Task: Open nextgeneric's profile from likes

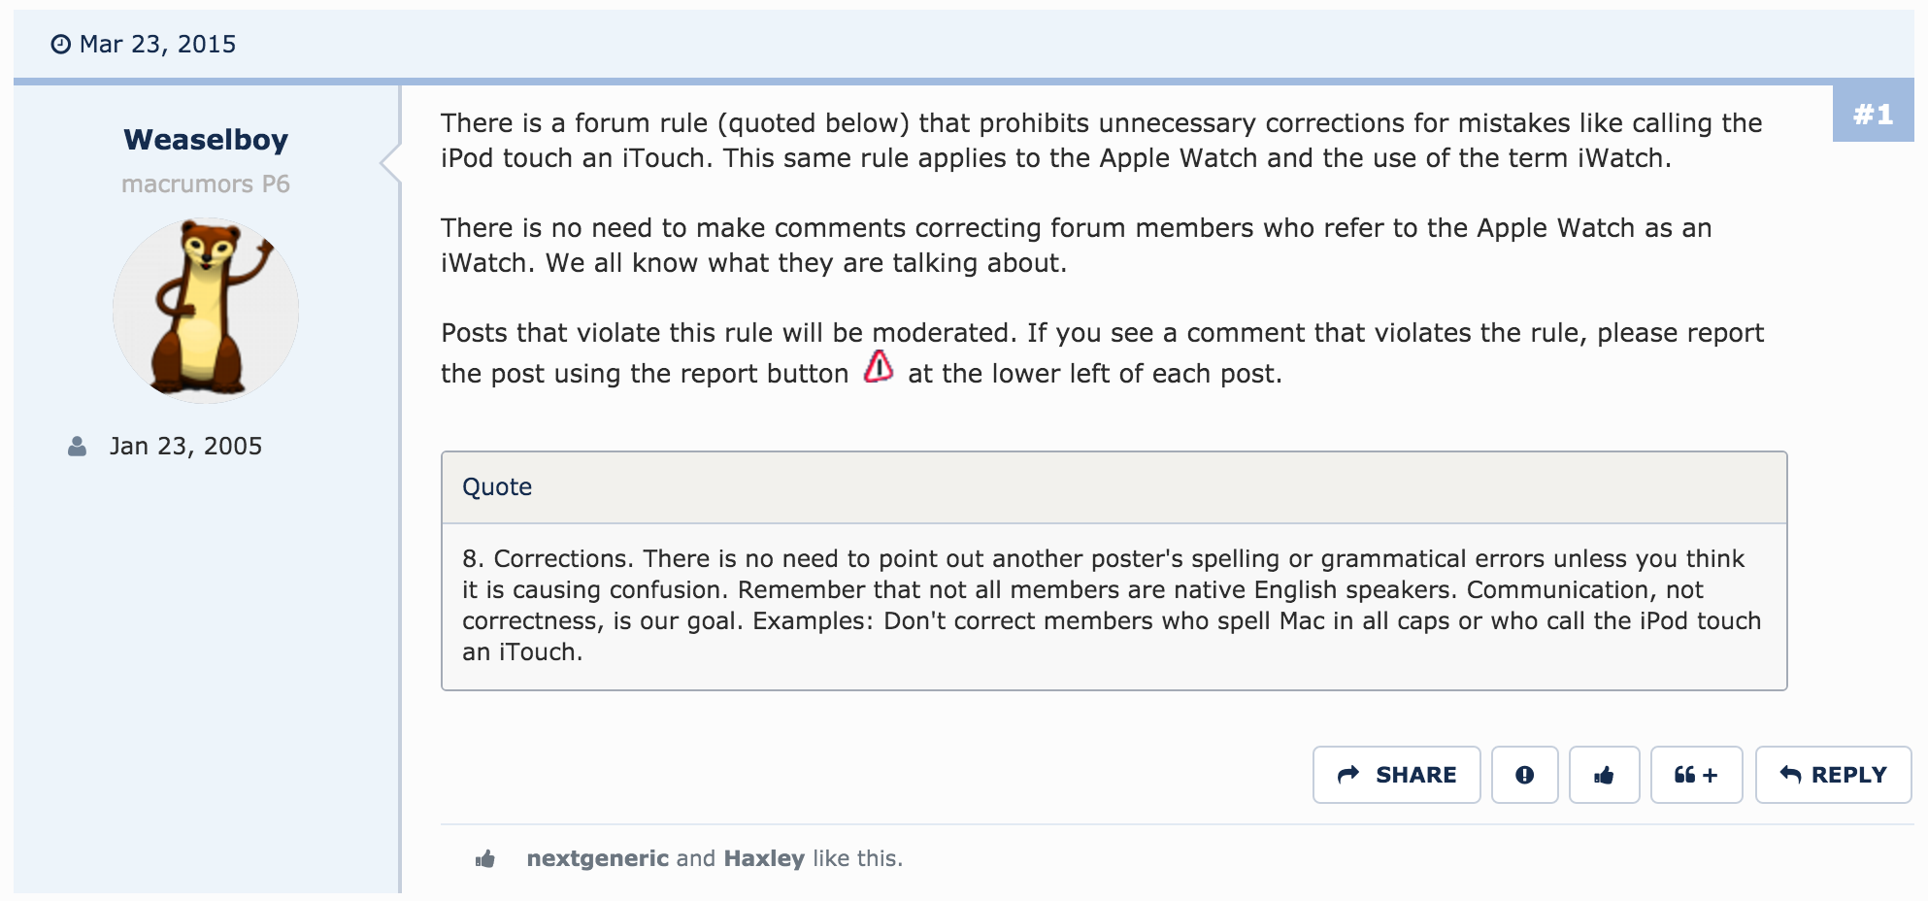Action: coord(597,858)
